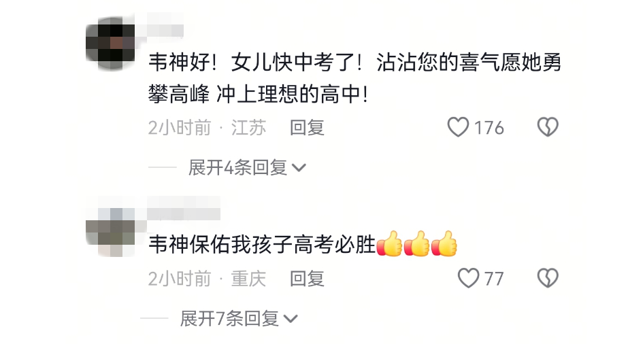
Task: Reply to the 高考必胜 comment via 回复
Action: click(307, 279)
